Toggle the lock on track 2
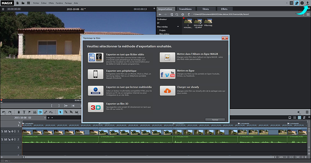 click(9, 140)
